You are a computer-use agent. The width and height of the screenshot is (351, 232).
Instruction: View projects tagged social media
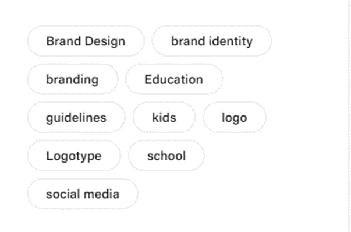[83, 194]
